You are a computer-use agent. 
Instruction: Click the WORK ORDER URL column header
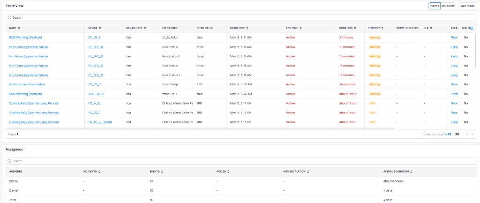point(407,28)
